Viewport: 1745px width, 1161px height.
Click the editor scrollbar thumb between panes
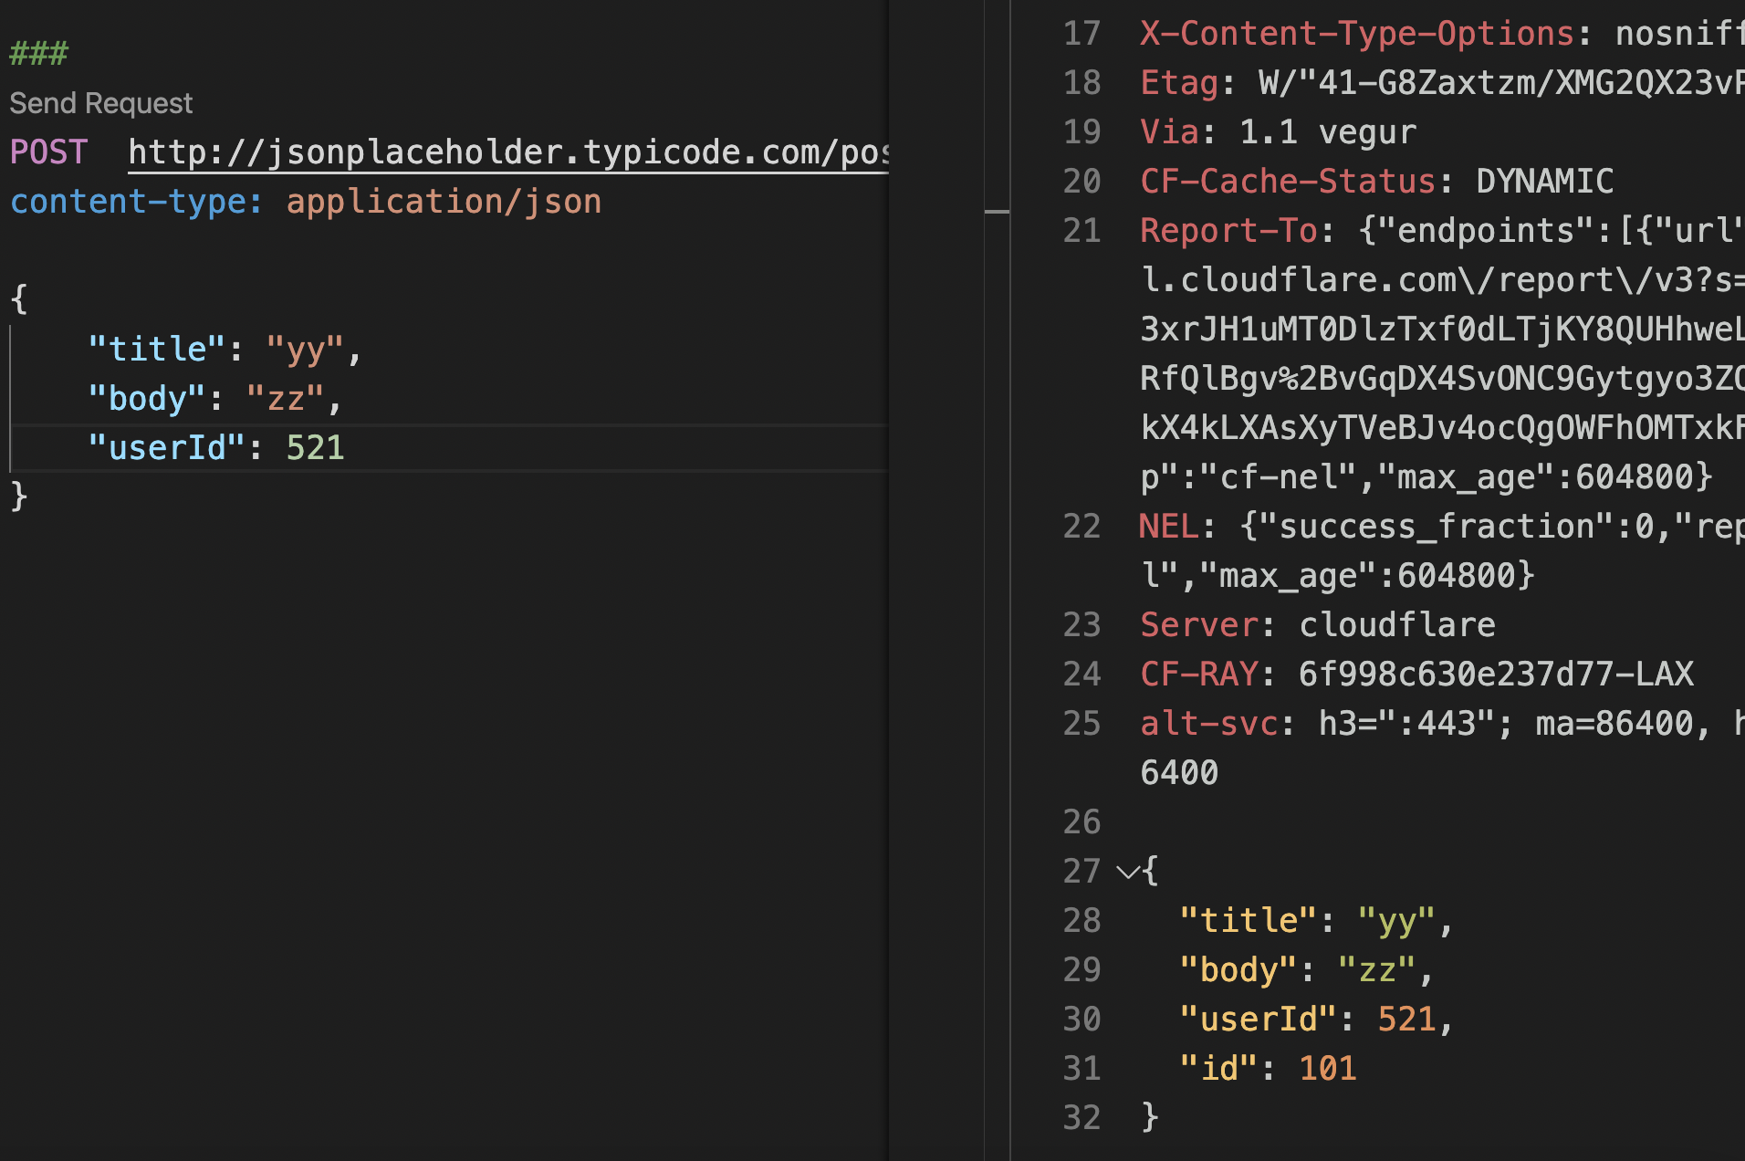997,212
